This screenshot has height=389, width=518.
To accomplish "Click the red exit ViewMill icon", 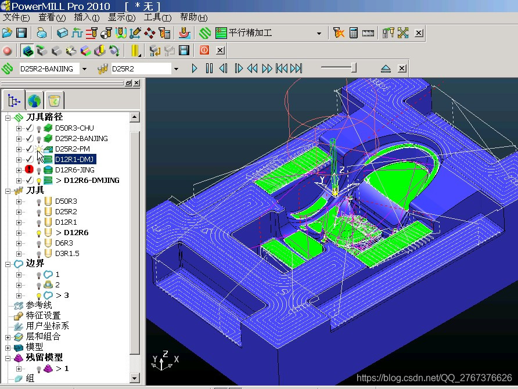I will [204, 50].
